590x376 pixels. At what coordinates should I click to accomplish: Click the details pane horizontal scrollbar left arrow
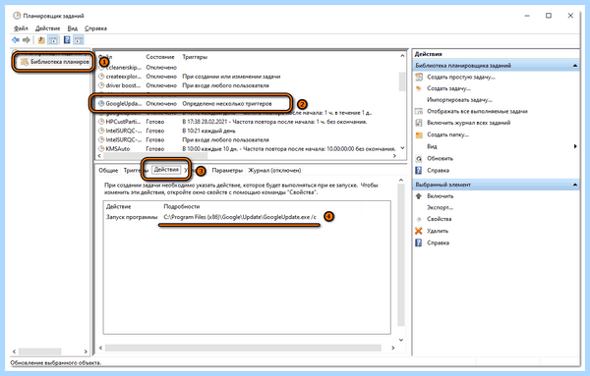[100, 348]
